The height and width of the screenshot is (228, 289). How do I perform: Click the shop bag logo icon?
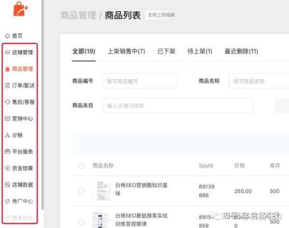tap(20, 10)
